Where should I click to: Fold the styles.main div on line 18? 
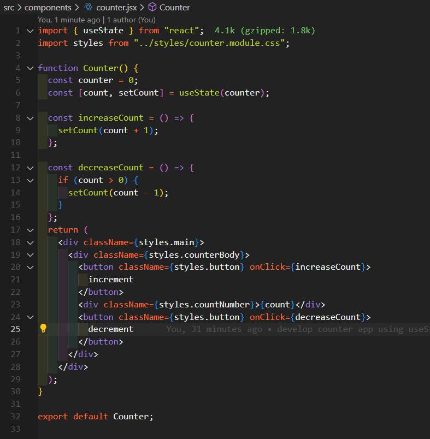[x=30, y=242]
